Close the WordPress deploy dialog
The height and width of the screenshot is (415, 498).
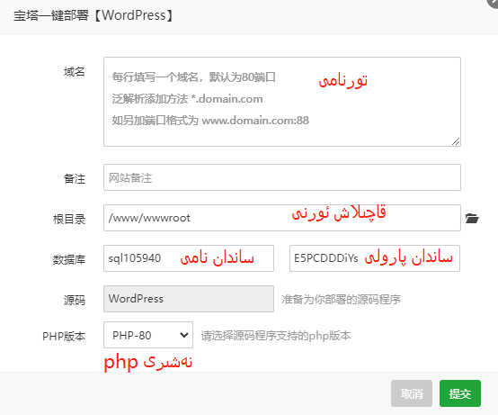point(494,3)
